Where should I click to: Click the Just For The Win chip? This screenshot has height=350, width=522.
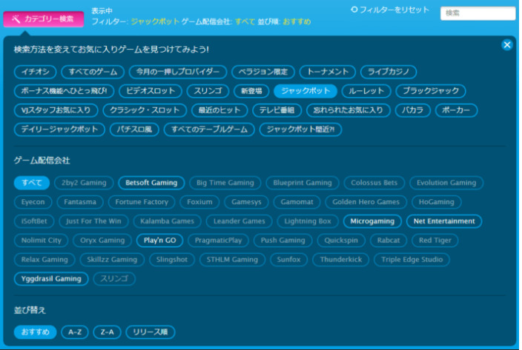(x=93, y=221)
